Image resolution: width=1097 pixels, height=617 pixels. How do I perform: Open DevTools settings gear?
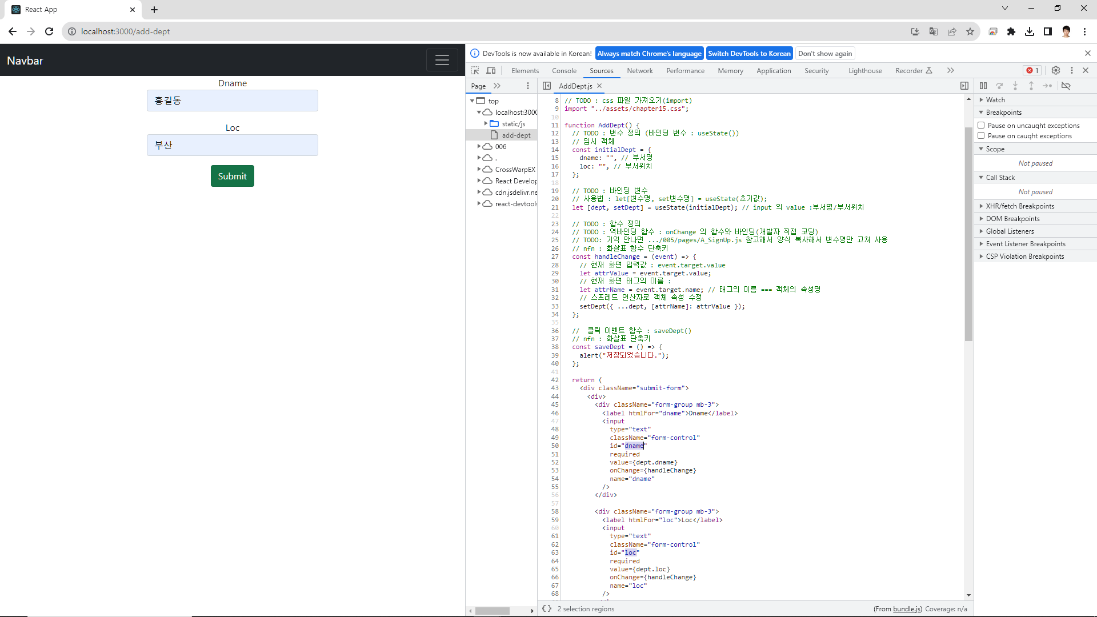[1056, 71]
